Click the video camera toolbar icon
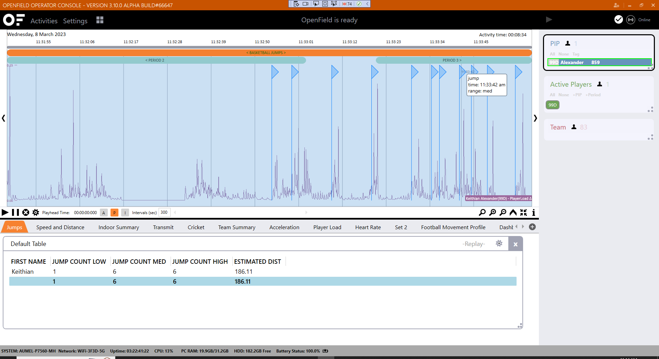The image size is (659, 359). (305, 4)
